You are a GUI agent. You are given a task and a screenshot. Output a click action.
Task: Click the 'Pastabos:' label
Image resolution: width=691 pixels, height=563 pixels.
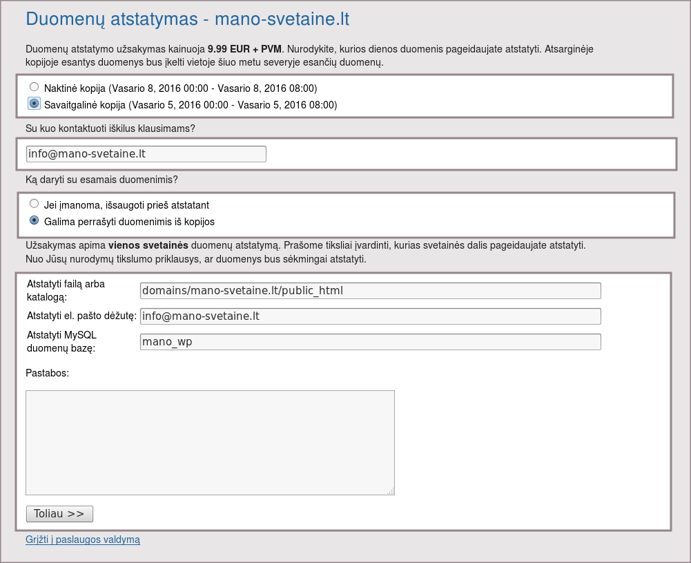coord(48,372)
